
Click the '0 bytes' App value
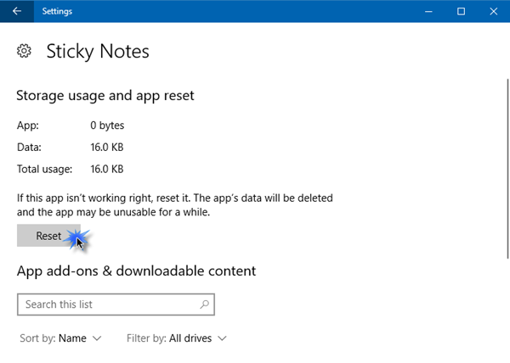(107, 126)
